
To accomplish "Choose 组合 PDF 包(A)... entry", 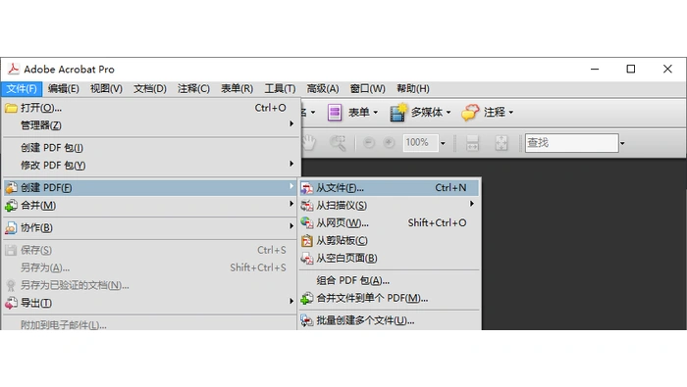I will pos(389,280).
